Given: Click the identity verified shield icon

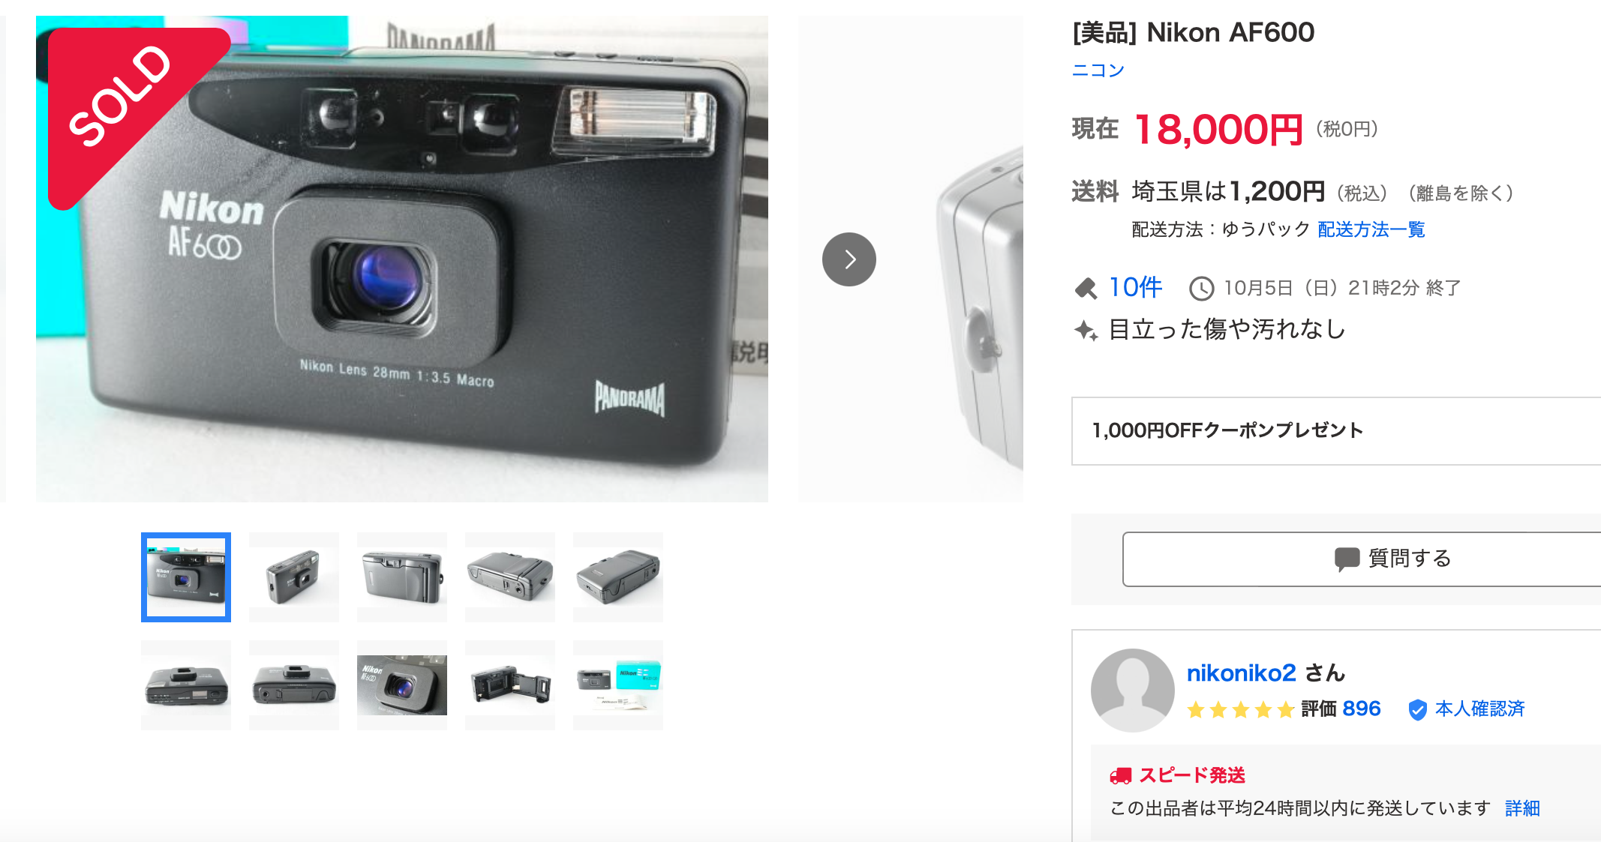Looking at the screenshot, I should click(x=1417, y=709).
